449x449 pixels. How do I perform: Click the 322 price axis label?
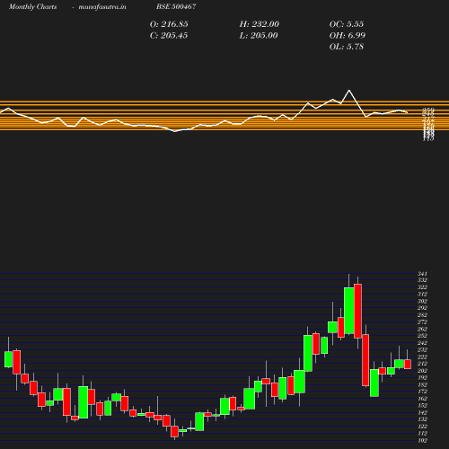pos(422,287)
